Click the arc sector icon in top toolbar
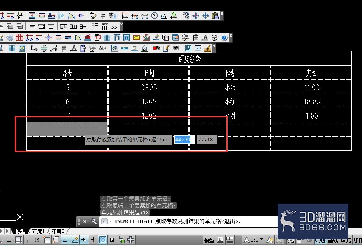This screenshot has width=362, height=246. [71, 16]
